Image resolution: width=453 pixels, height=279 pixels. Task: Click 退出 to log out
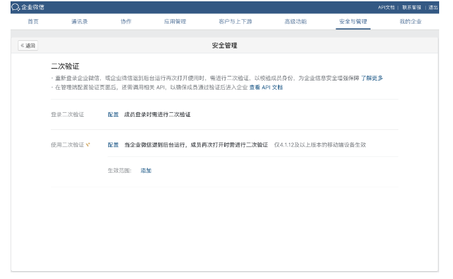[433, 7]
